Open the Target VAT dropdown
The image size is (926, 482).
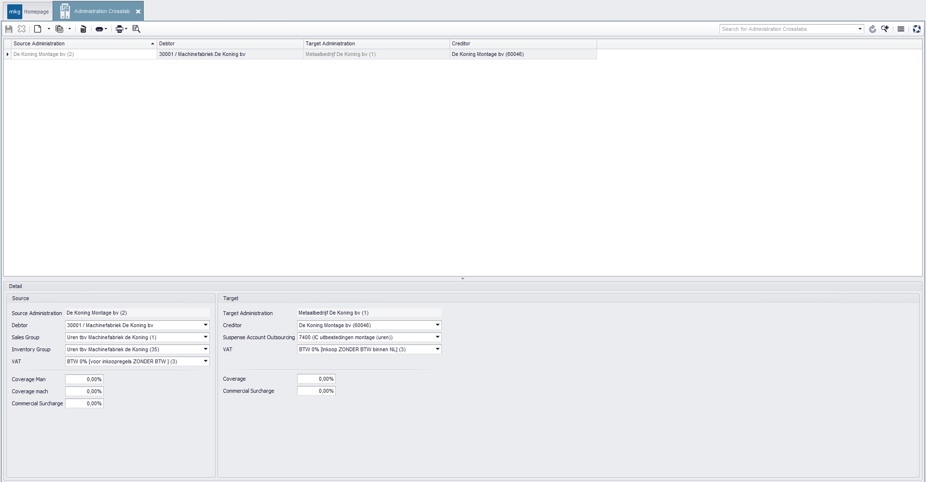[437, 349]
